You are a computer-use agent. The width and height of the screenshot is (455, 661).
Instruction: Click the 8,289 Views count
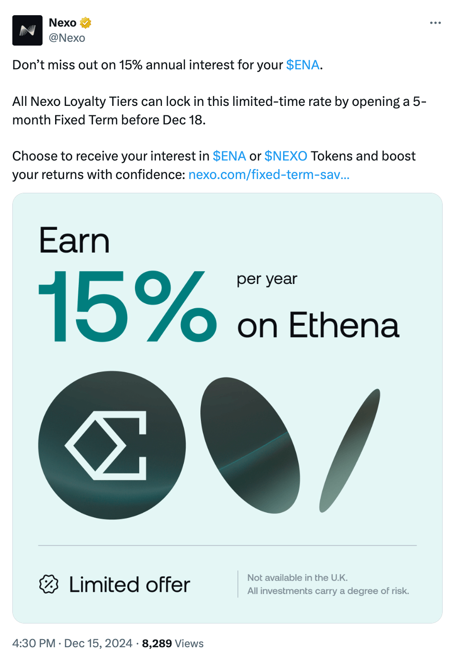click(172, 643)
